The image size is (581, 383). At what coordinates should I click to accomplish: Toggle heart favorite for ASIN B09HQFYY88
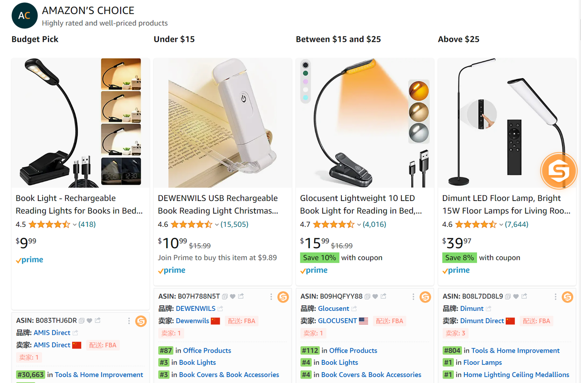click(x=375, y=296)
